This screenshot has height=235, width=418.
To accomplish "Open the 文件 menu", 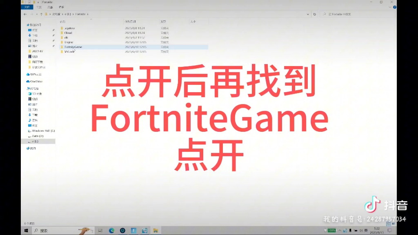I will [27, 7].
